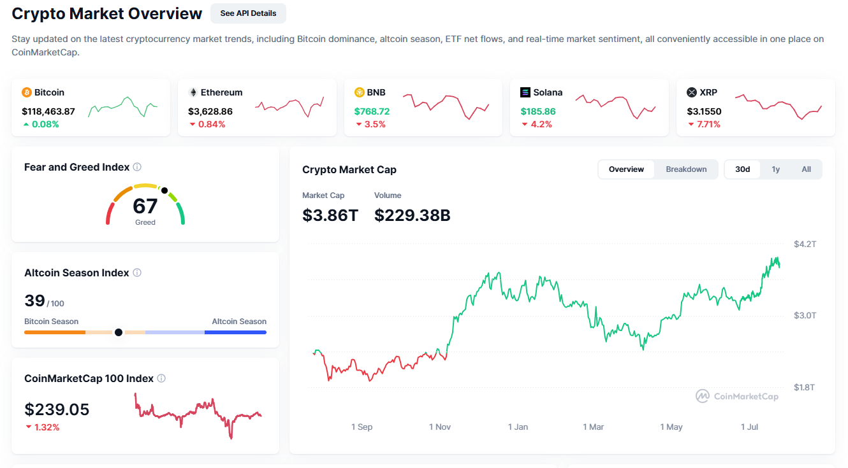Click the XRP logo icon

692,92
